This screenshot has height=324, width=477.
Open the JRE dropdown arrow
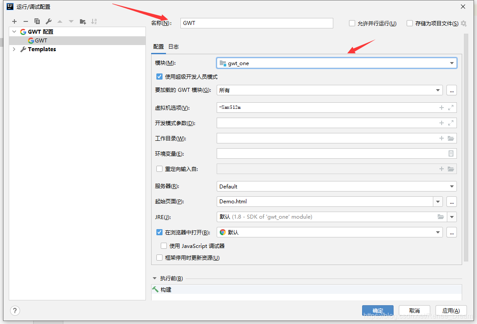tap(452, 217)
